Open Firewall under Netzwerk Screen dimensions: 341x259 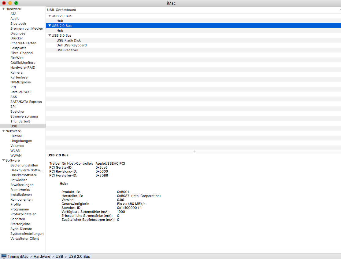(17, 136)
